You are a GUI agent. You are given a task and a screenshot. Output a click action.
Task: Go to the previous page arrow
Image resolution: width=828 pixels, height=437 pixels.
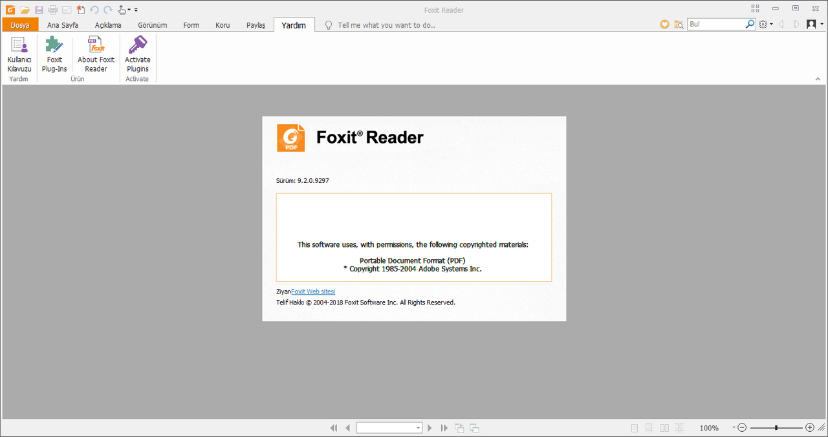click(x=348, y=428)
